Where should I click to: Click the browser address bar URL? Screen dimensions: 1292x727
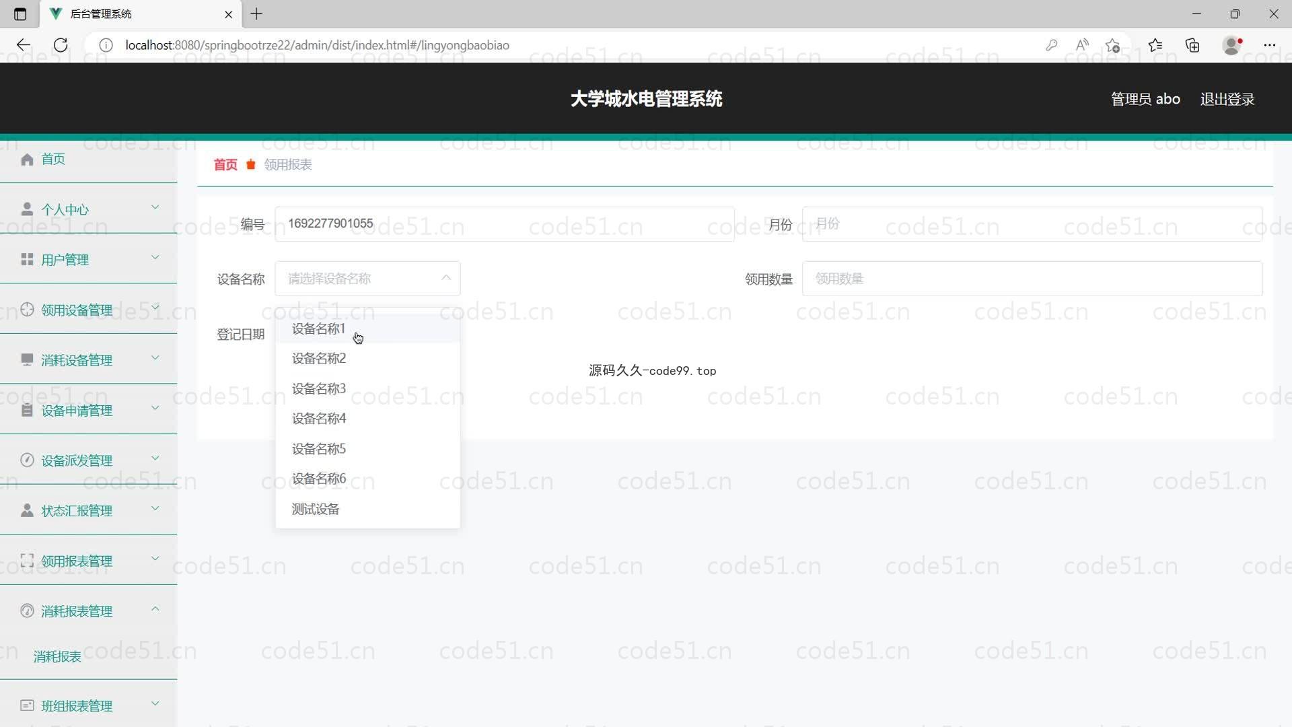pos(317,45)
